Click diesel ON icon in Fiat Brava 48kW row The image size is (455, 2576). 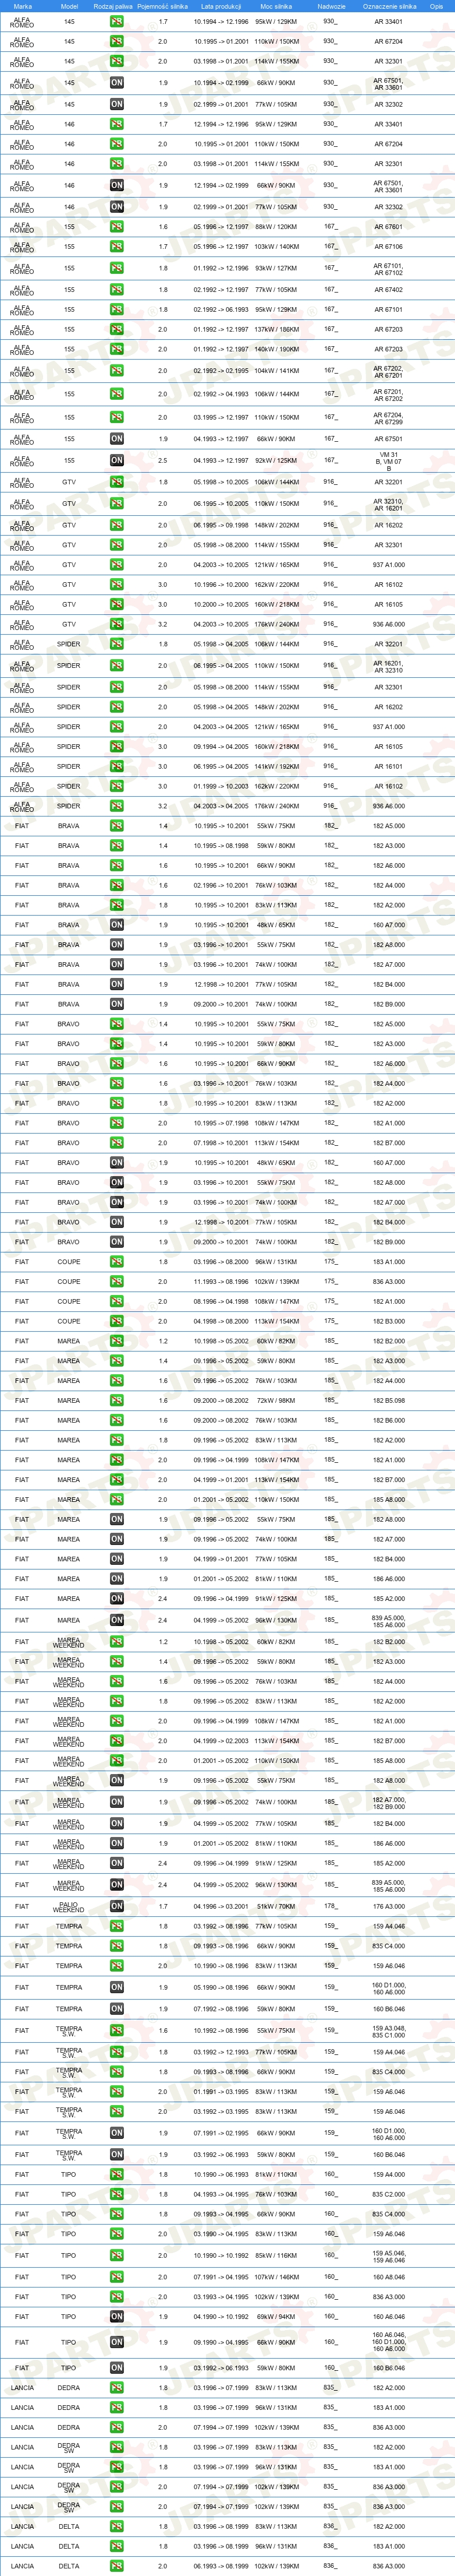click(117, 925)
